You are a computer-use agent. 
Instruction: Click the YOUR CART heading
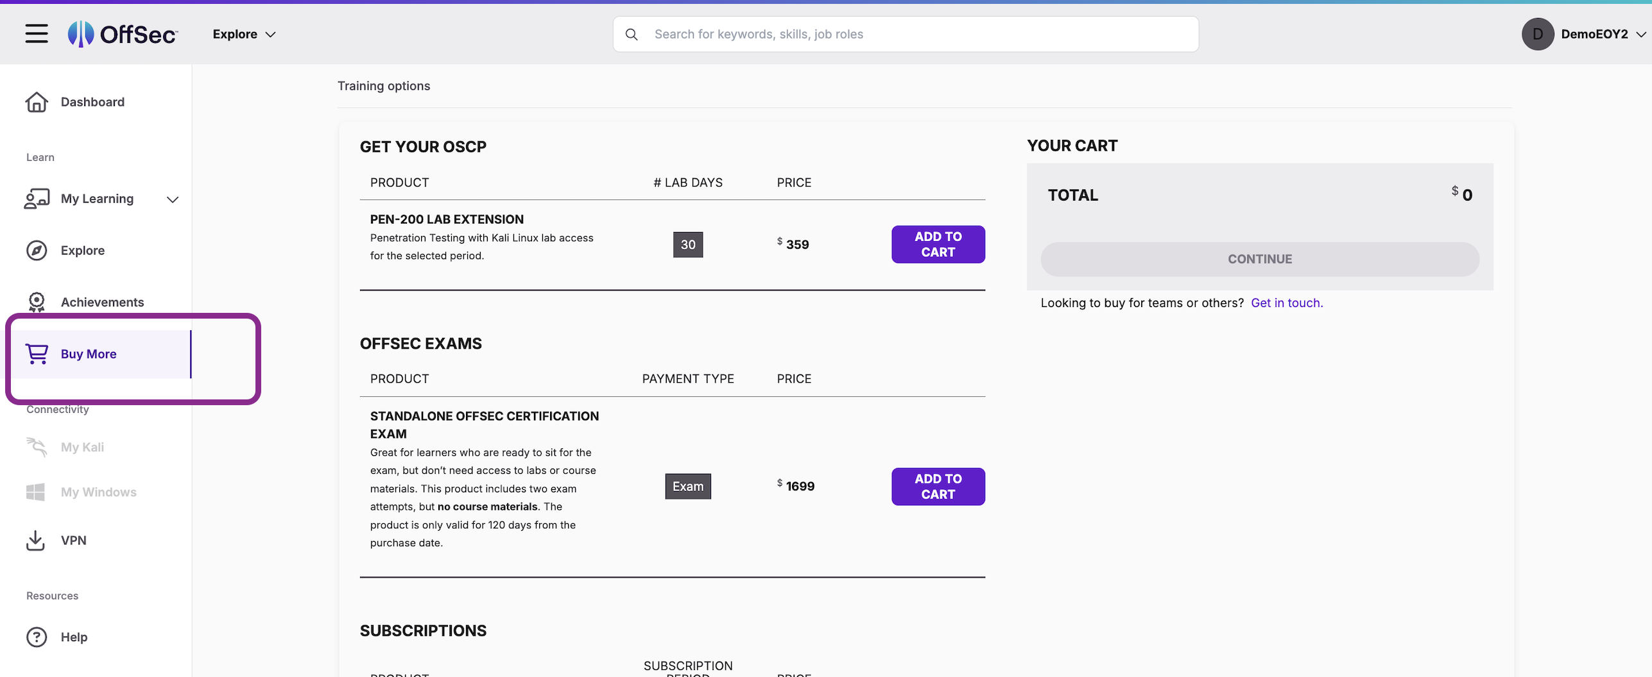1072,146
